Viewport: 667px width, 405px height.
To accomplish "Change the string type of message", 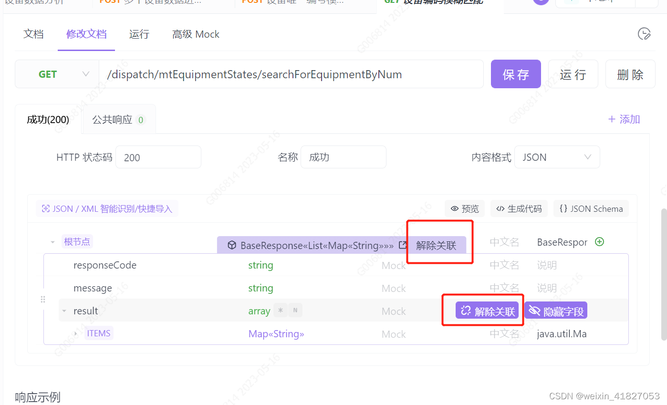I will pos(261,288).
